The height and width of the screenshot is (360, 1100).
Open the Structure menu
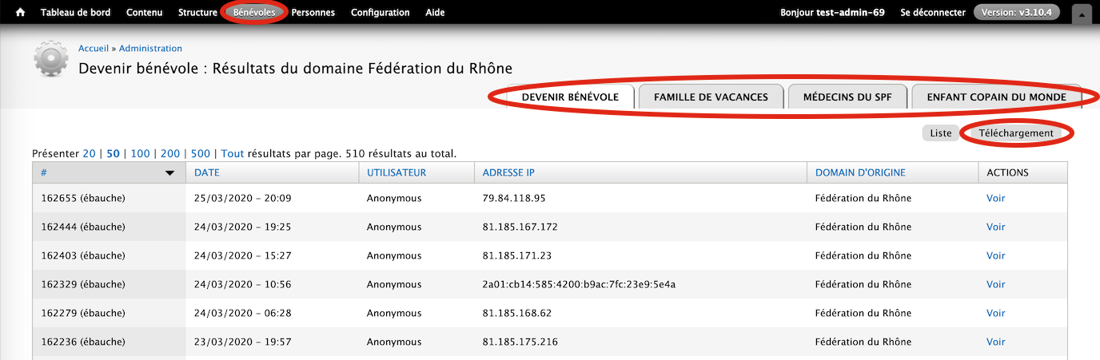tap(197, 13)
